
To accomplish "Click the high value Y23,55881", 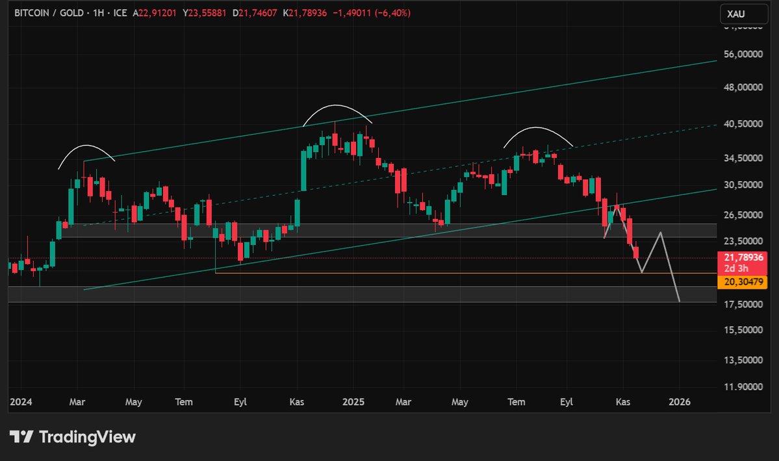I will (204, 13).
